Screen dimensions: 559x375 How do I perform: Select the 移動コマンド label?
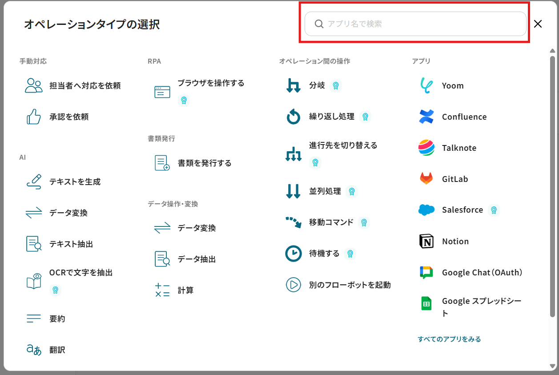click(331, 222)
